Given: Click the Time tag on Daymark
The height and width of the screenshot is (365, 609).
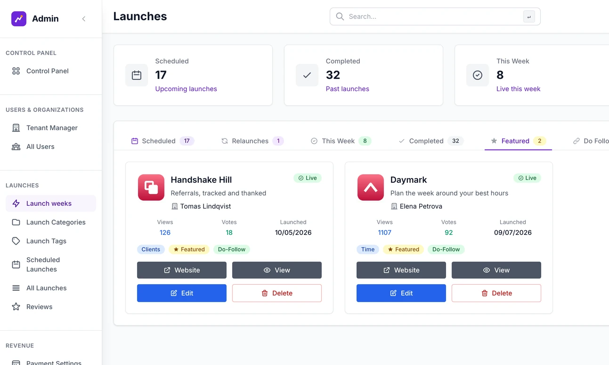Looking at the screenshot, I should [x=368, y=249].
